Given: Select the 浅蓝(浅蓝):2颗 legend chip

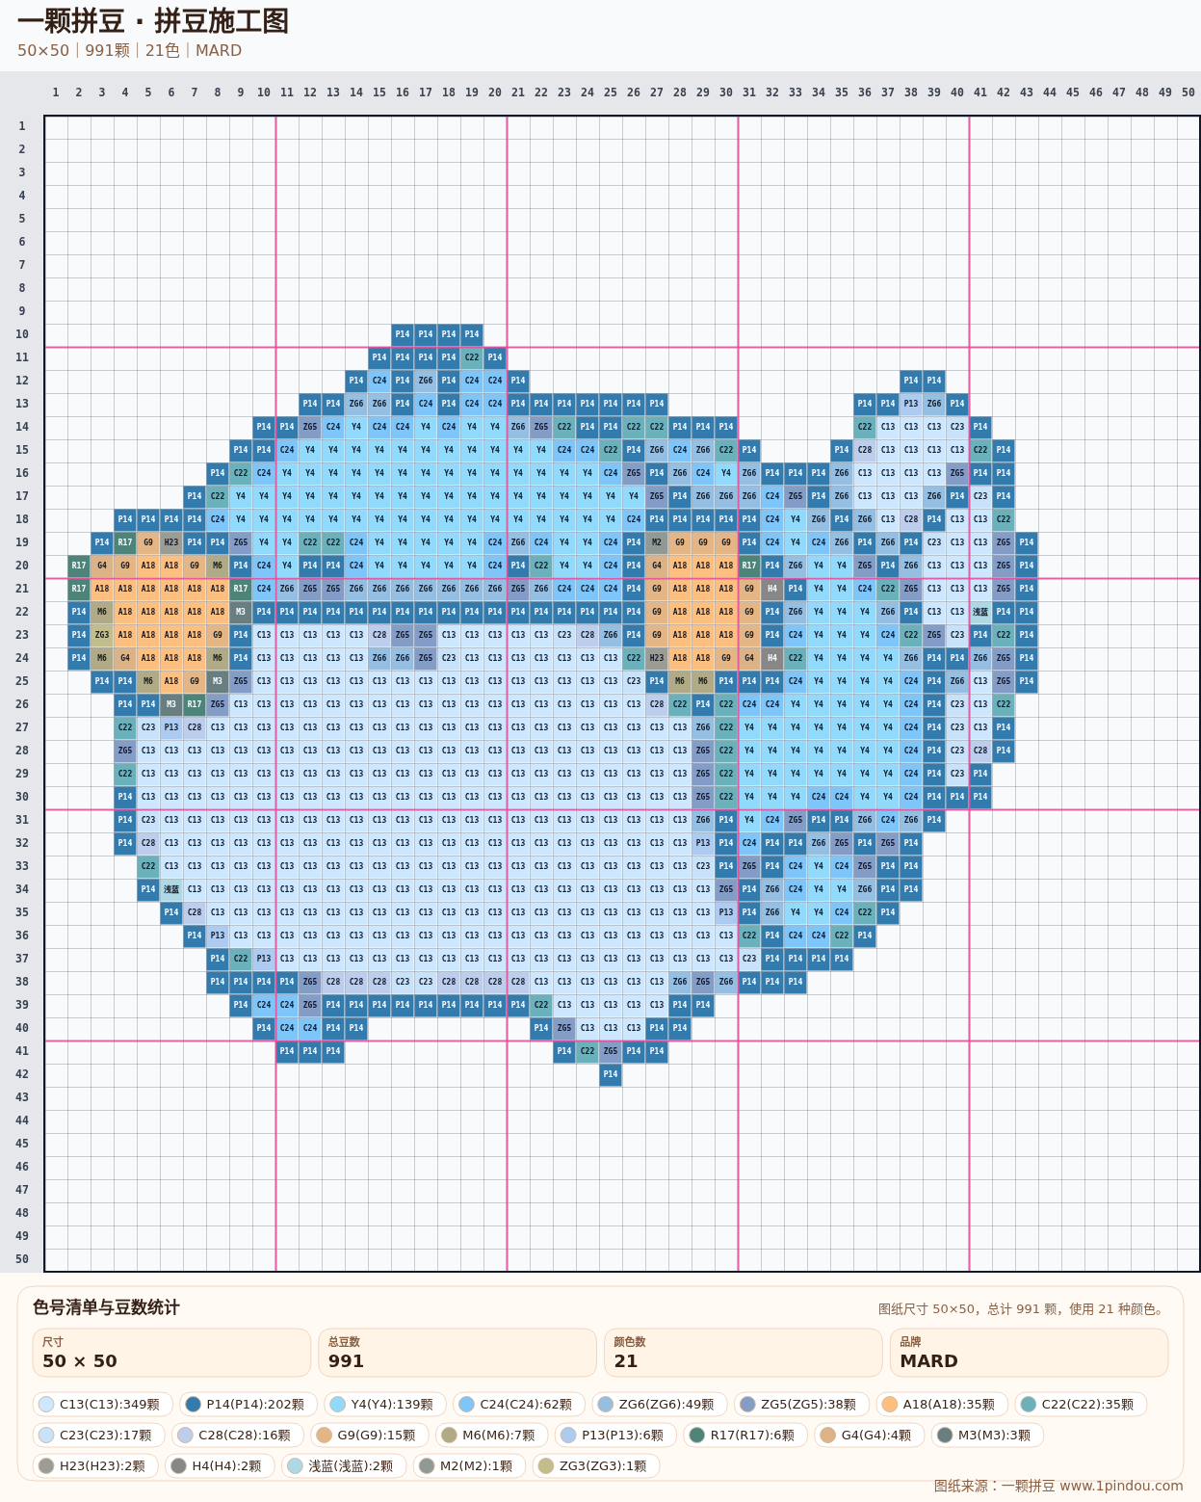Looking at the screenshot, I should tap(344, 1465).
